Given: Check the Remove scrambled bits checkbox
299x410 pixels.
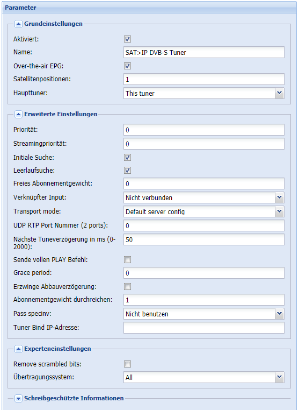Looking at the screenshot, I should (x=127, y=364).
